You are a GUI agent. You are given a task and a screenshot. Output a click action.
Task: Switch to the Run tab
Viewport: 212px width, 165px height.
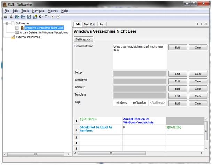pos(102,24)
